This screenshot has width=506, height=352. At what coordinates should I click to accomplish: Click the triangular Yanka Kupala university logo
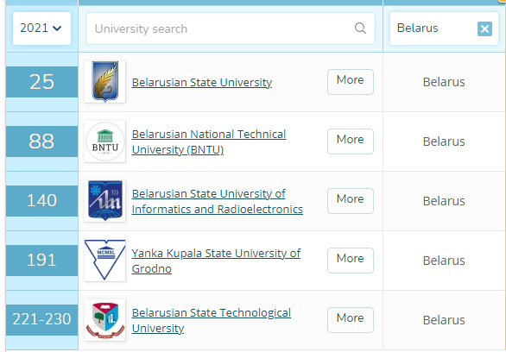point(104,261)
